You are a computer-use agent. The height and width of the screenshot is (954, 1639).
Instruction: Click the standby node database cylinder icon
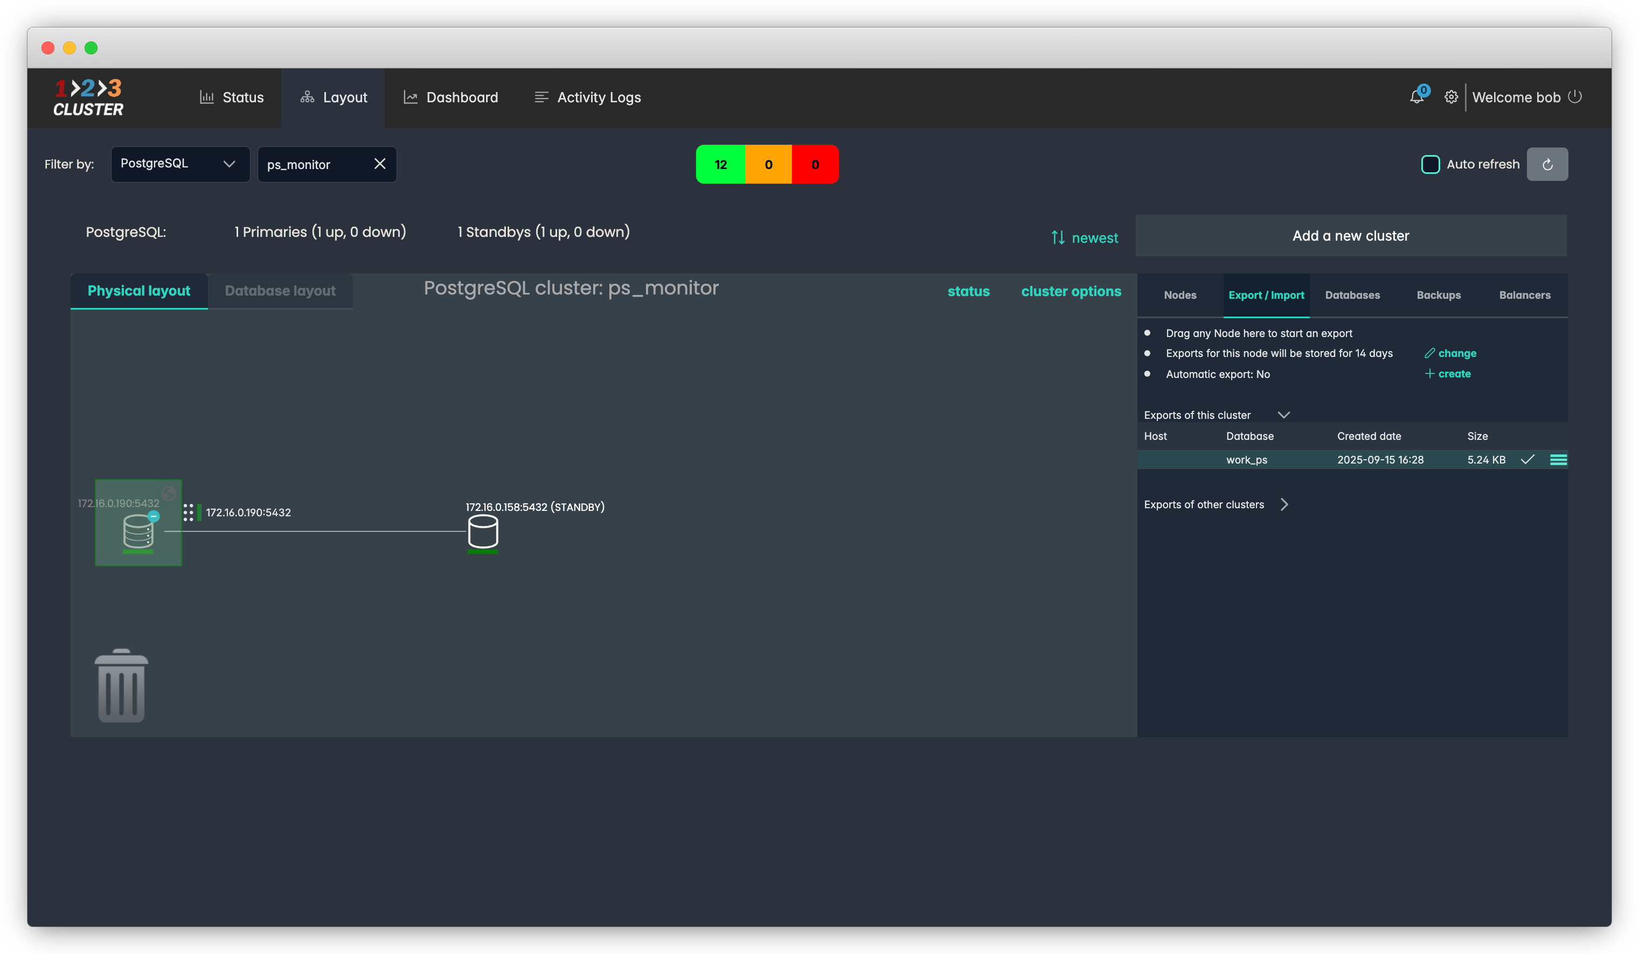(x=483, y=532)
